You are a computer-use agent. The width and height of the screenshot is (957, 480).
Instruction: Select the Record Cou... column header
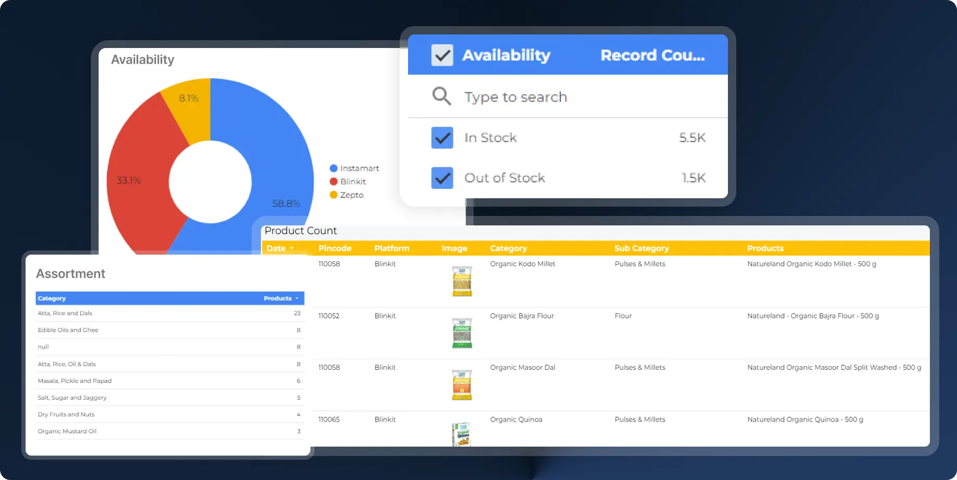(652, 55)
